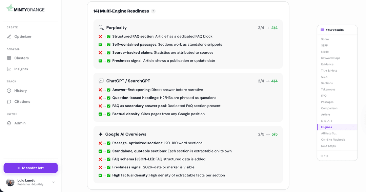Click the ChatGPT / SearchGPT 2/4 → 4/4 score
The height and width of the screenshot is (192, 366).
tap(268, 81)
